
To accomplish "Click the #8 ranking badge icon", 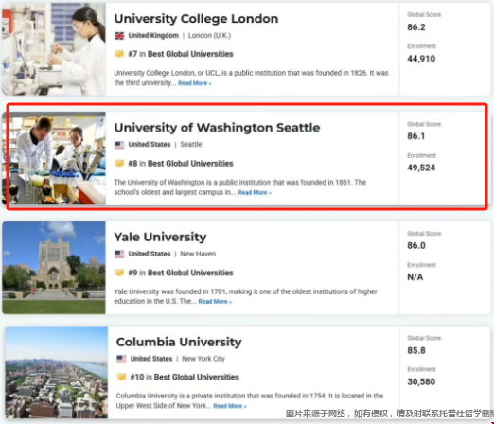I will click(119, 164).
